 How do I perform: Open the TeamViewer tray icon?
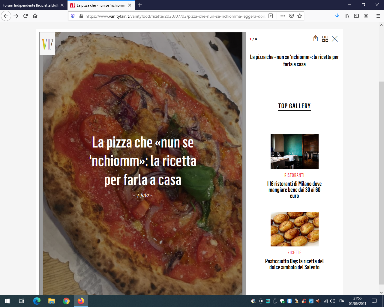coord(289,301)
